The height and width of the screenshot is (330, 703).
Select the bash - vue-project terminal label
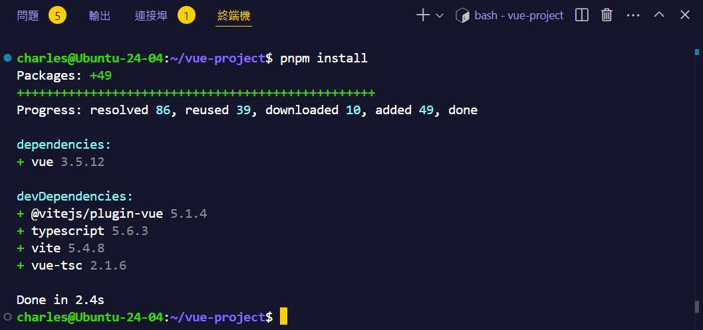(x=519, y=15)
